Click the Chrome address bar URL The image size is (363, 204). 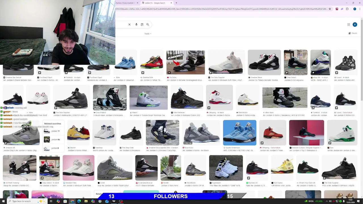(x=221, y=9)
